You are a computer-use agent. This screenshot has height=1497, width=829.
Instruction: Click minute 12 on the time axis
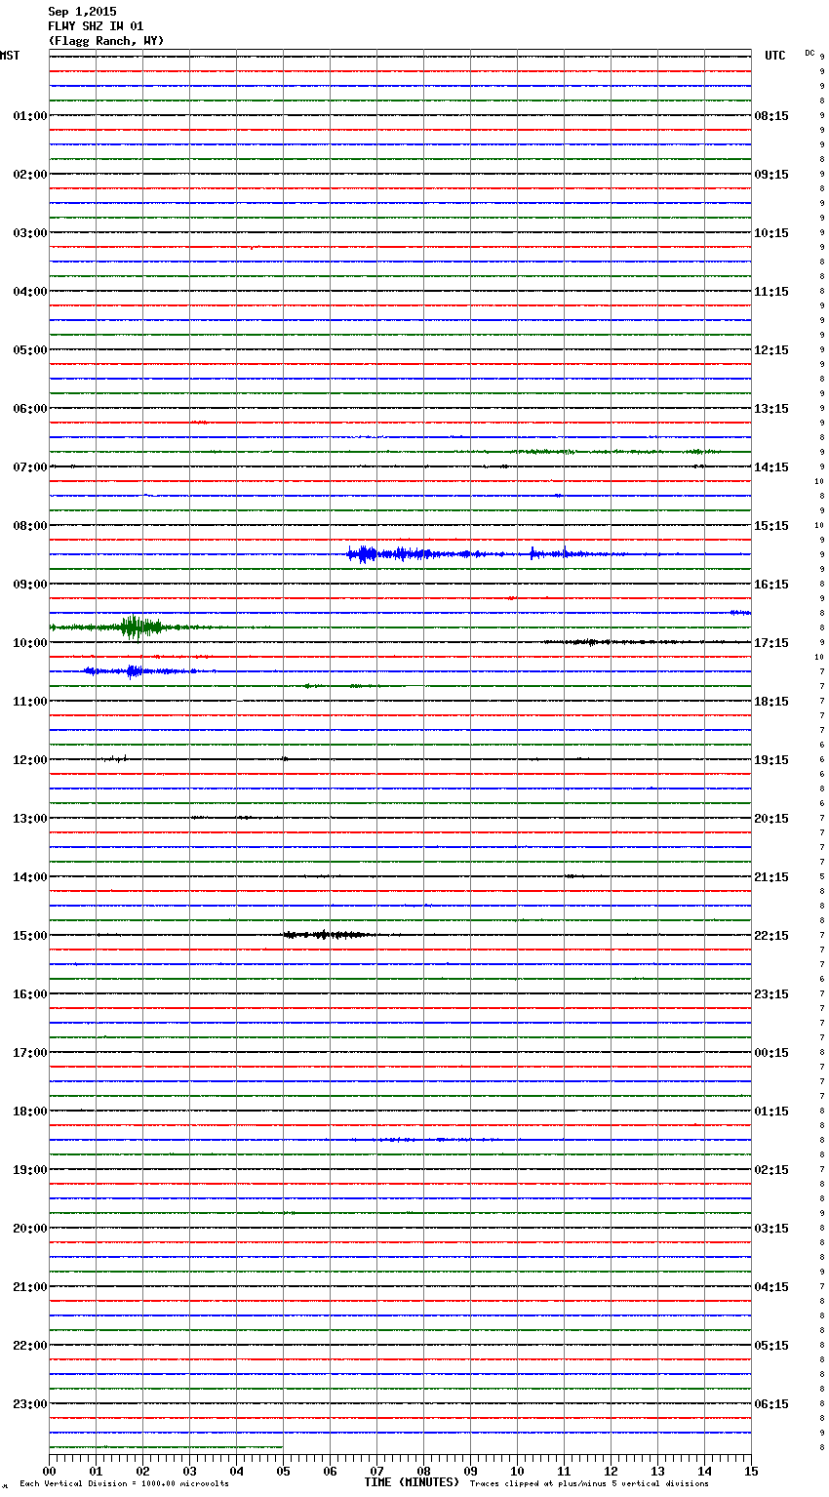click(x=611, y=1472)
